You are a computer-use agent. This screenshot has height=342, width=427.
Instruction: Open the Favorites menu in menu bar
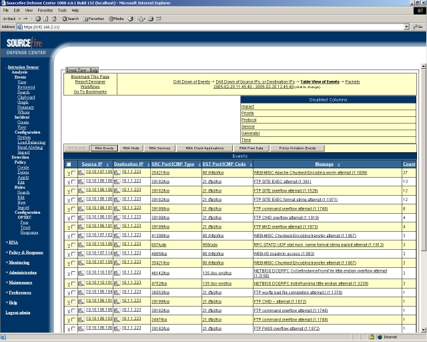click(x=45, y=11)
